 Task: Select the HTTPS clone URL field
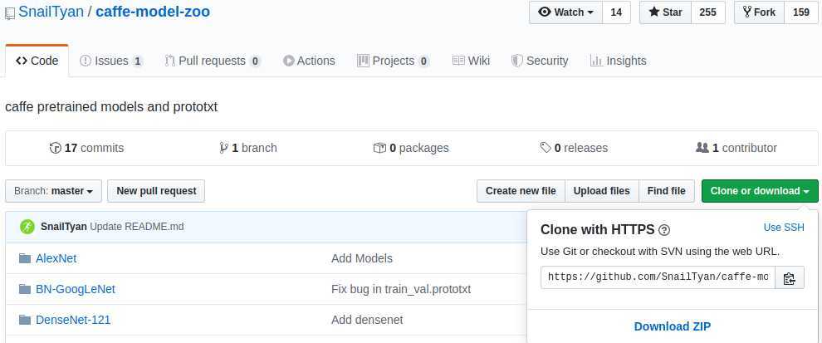[658, 277]
